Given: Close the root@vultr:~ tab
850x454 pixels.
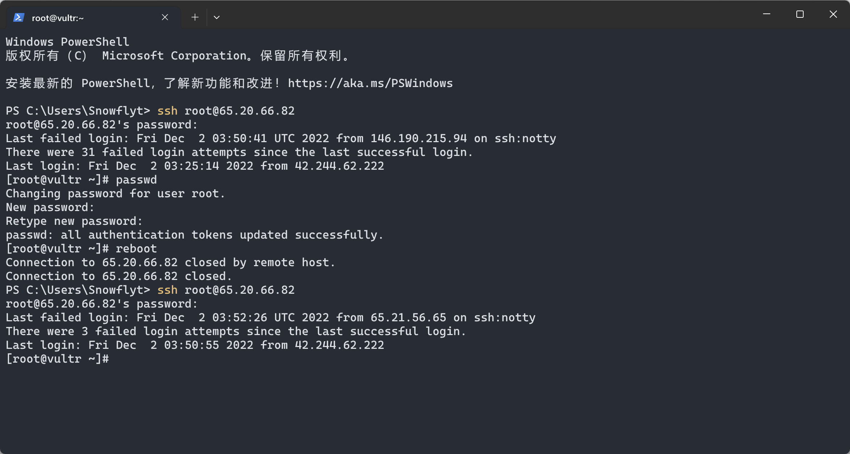Looking at the screenshot, I should (x=165, y=17).
